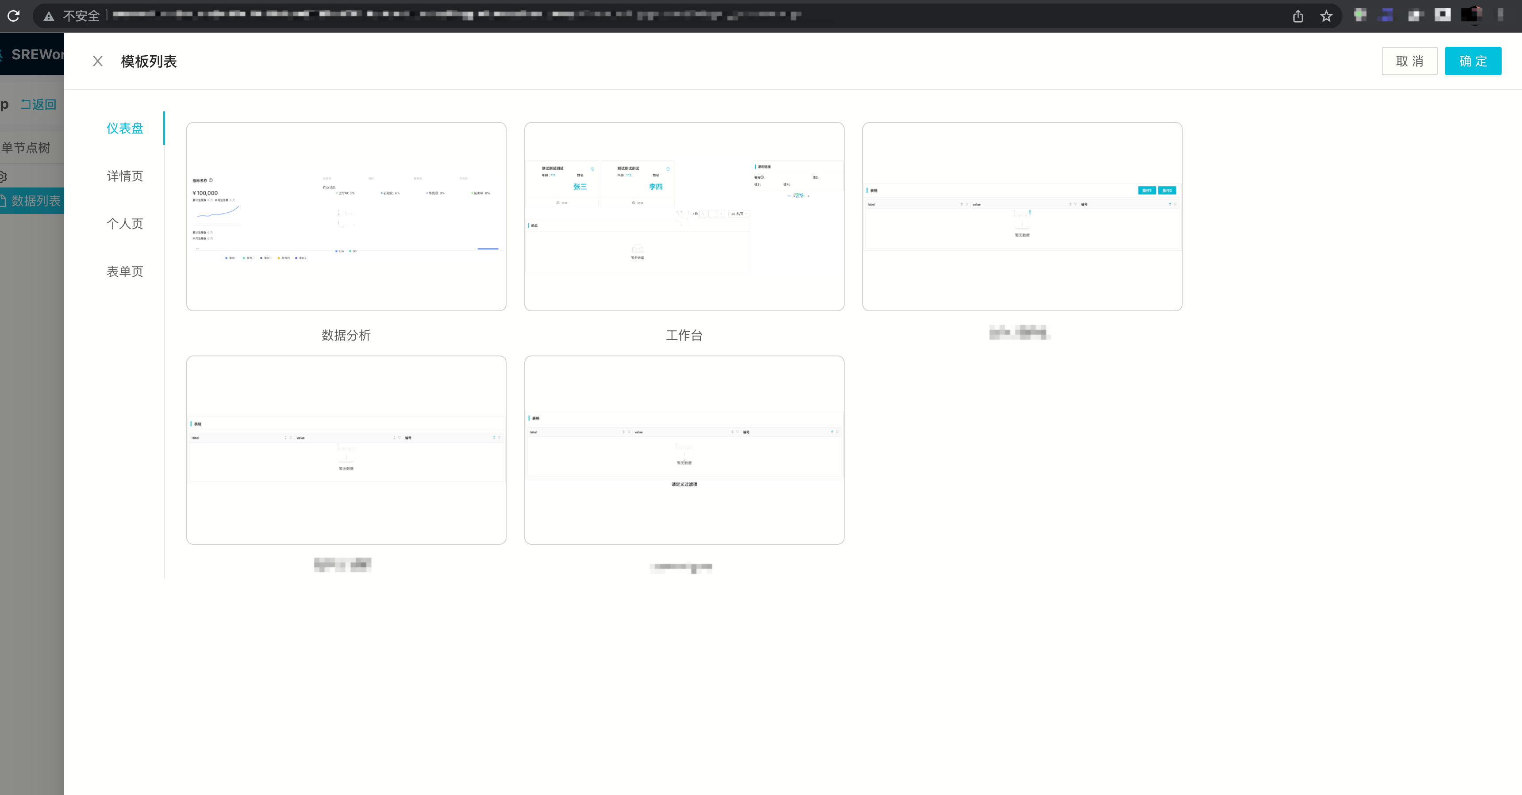Image resolution: width=1522 pixels, height=795 pixels.
Task: Select the 仪表盘 category tab
Action: click(125, 128)
